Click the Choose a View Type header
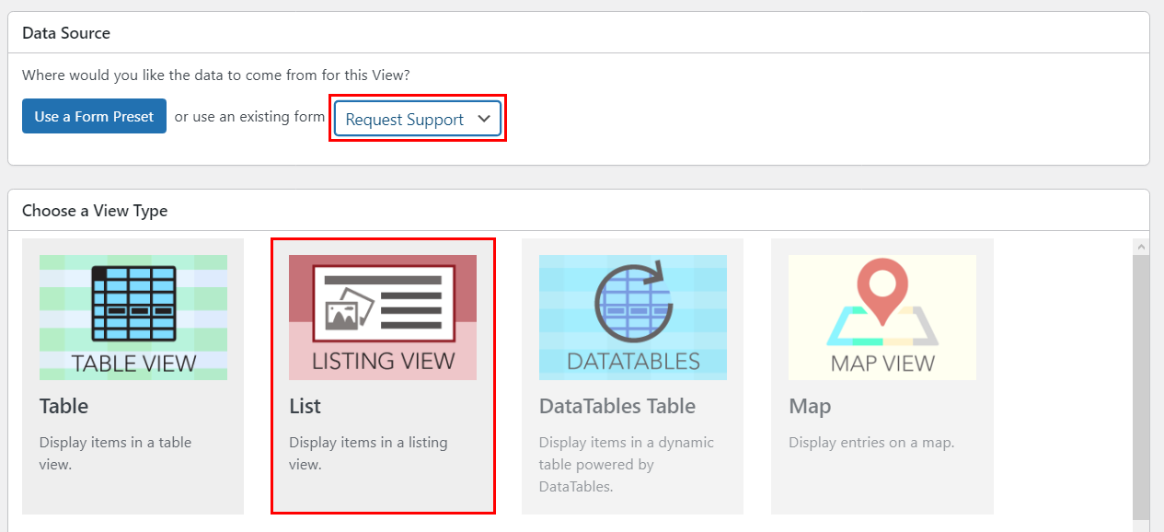The width and height of the screenshot is (1164, 532). [95, 211]
